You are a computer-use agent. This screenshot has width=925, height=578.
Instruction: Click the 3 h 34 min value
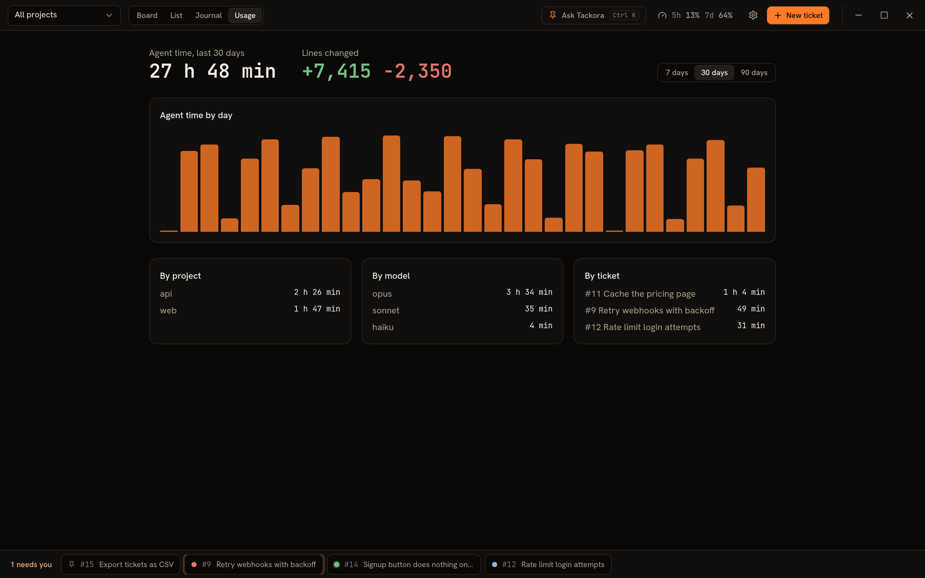click(529, 292)
